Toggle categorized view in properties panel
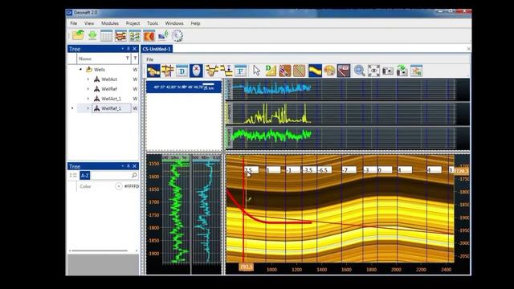This screenshot has width=514, height=289. pyautogui.click(x=73, y=175)
